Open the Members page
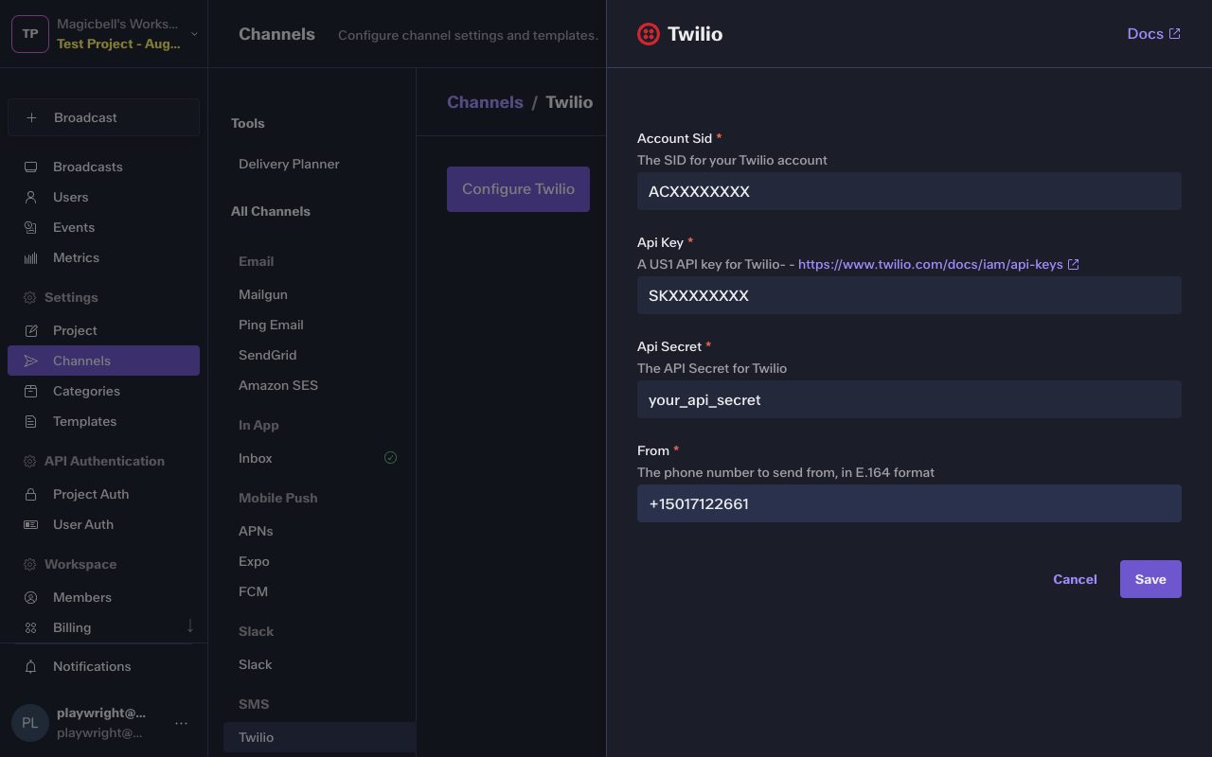1212x757 pixels. [103, 597]
